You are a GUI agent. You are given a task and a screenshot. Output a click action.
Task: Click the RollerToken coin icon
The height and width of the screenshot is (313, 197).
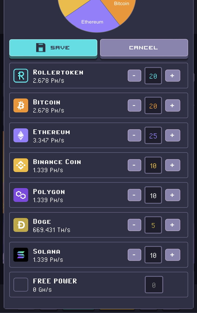coord(21,76)
